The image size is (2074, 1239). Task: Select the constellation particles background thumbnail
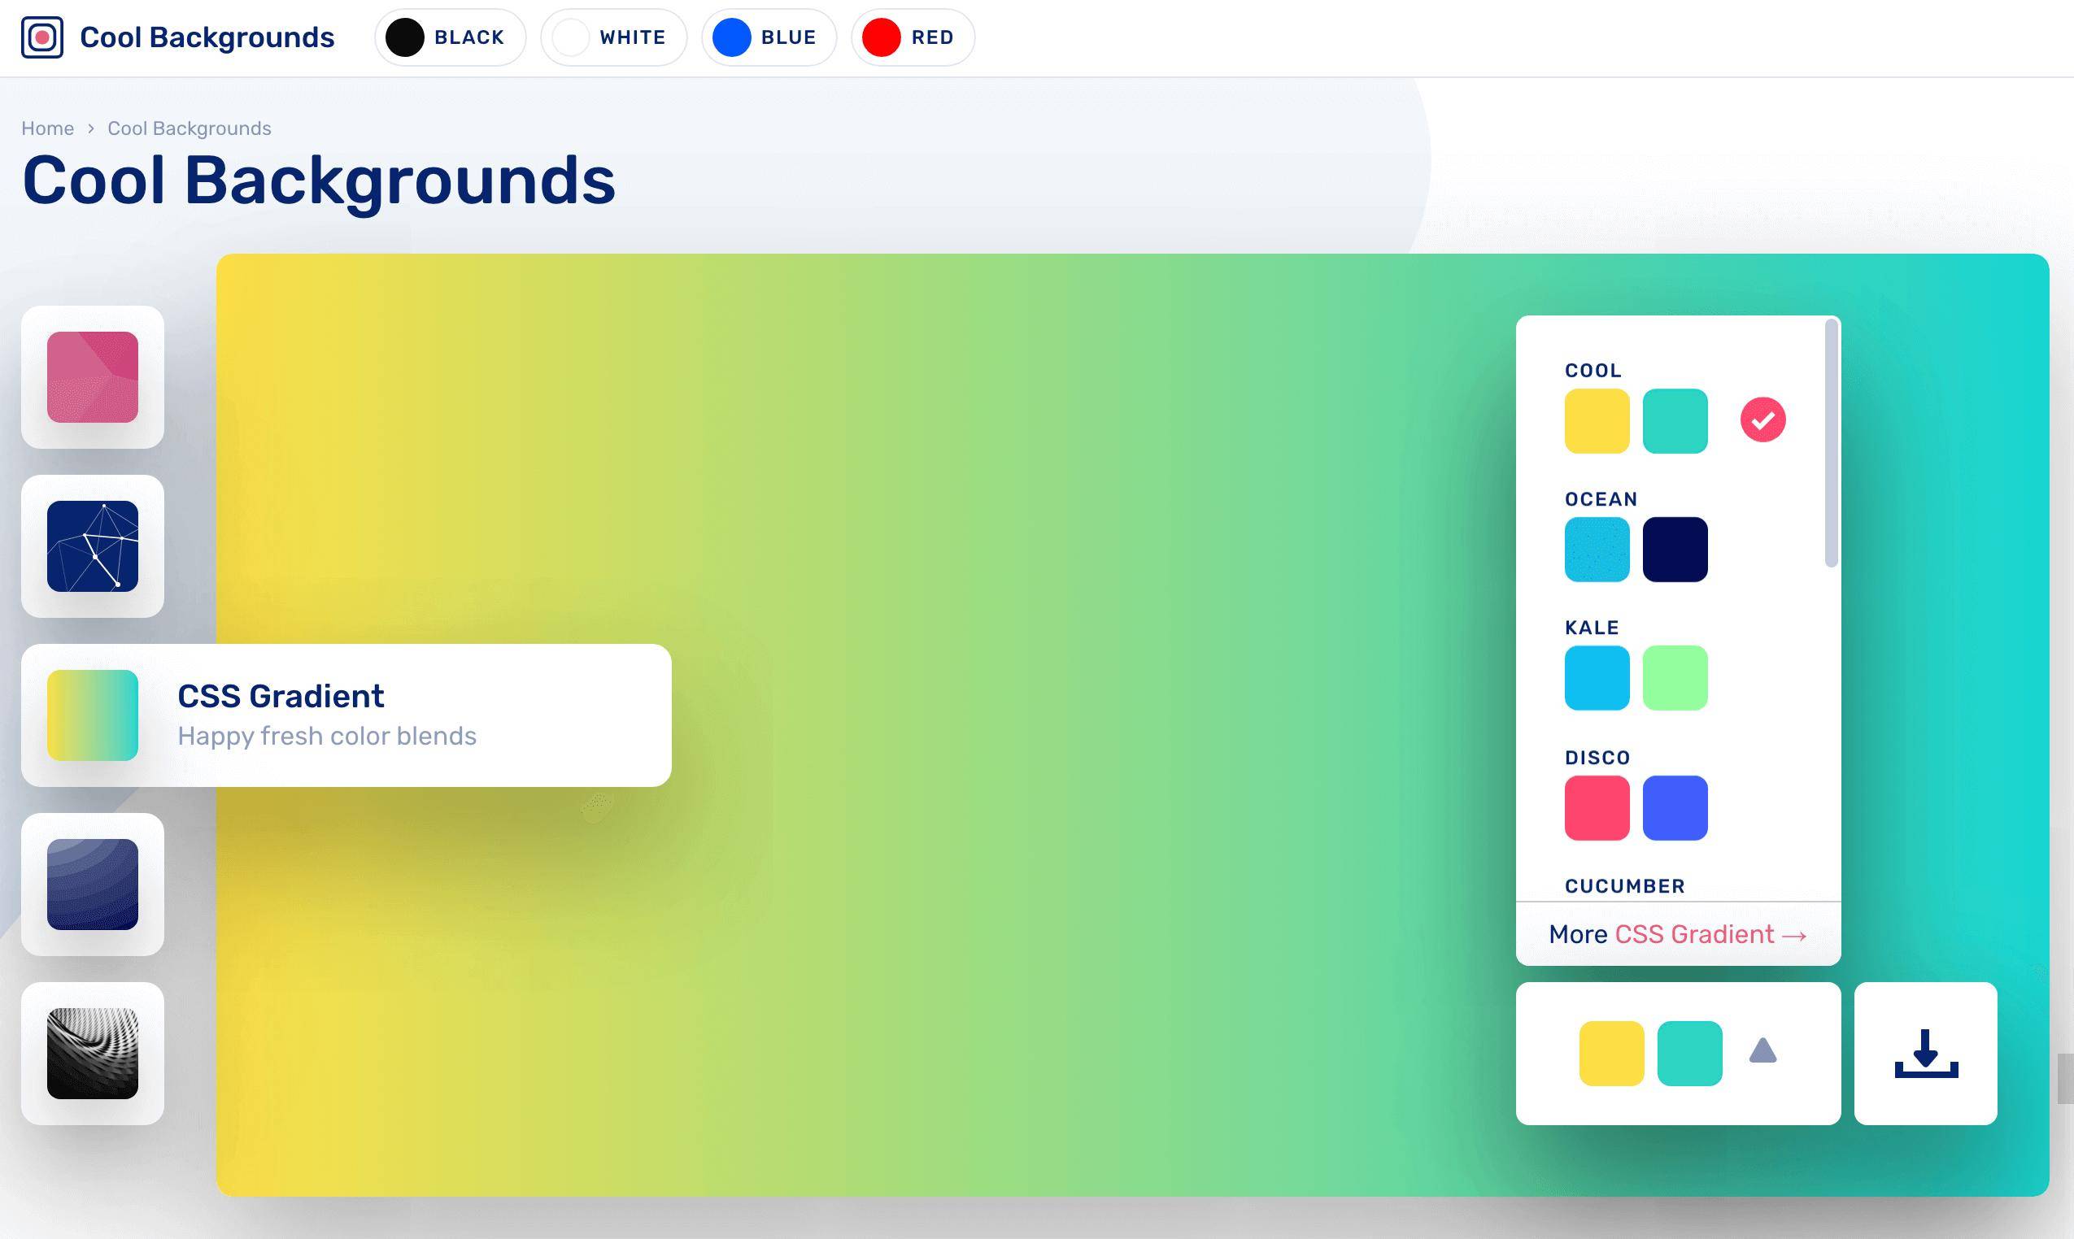pyautogui.click(x=93, y=546)
